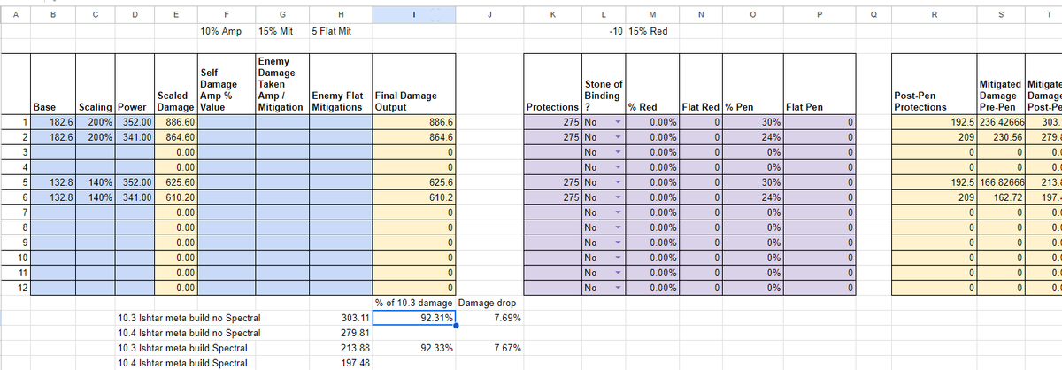Click '10.4 Ishtar meta build no Spectral' label
Image resolution: width=1062 pixels, height=370 pixels.
pyautogui.click(x=189, y=333)
